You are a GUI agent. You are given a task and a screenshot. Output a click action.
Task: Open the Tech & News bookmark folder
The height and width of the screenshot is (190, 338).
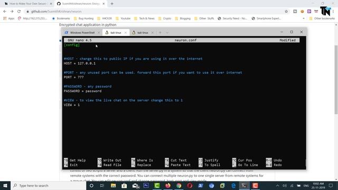coord(144,18)
